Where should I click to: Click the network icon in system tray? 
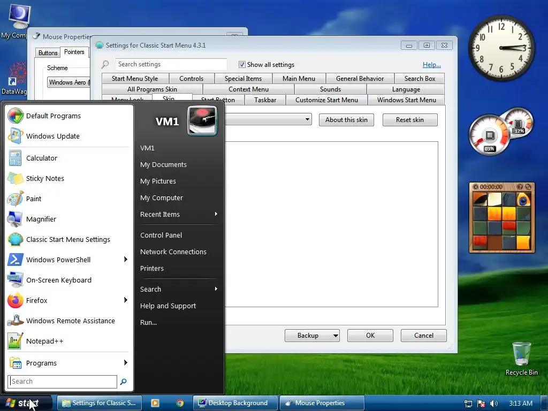[x=468, y=404]
